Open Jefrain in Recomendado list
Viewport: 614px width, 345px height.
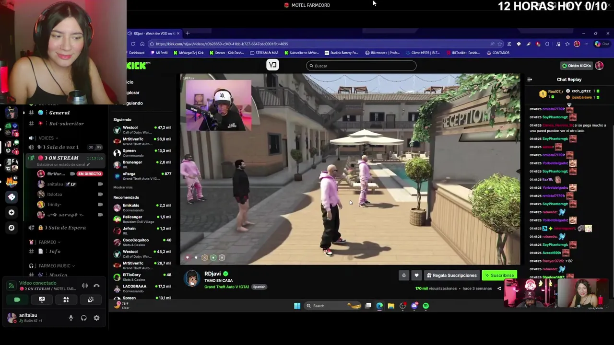[x=142, y=230]
